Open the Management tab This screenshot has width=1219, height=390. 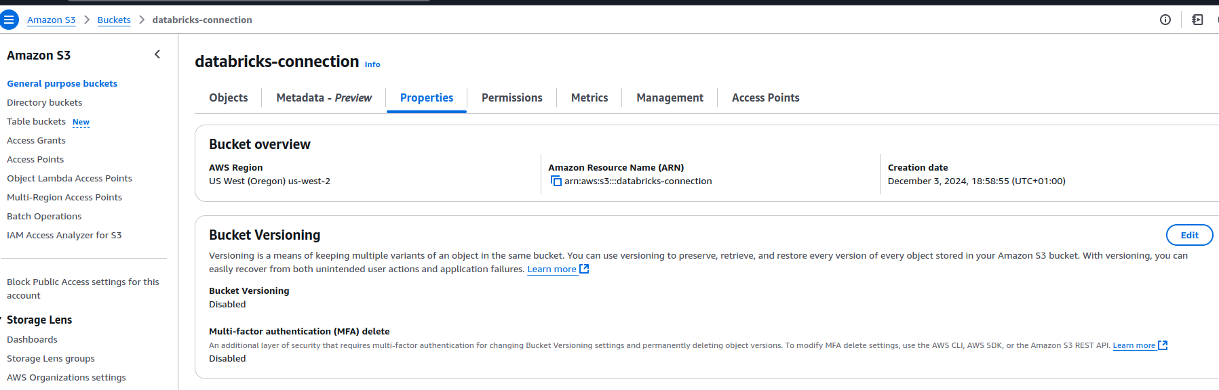pos(670,97)
